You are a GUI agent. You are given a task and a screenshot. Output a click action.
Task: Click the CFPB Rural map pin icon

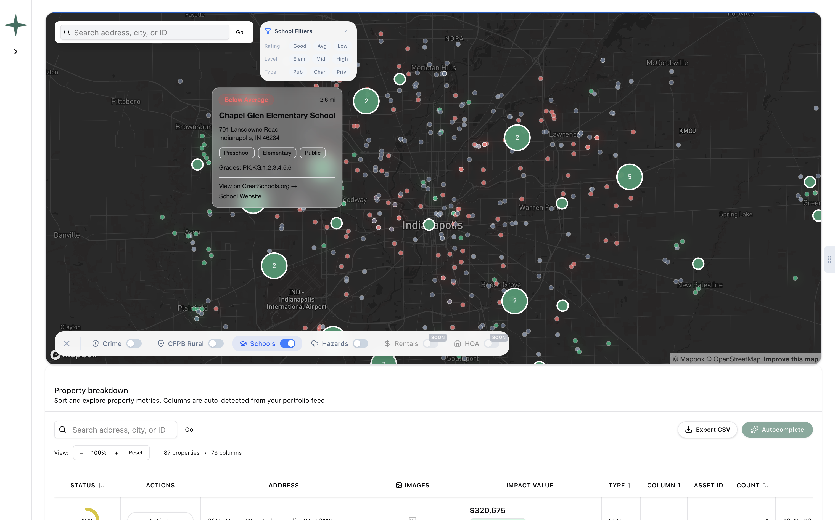(x=161, y=343)
